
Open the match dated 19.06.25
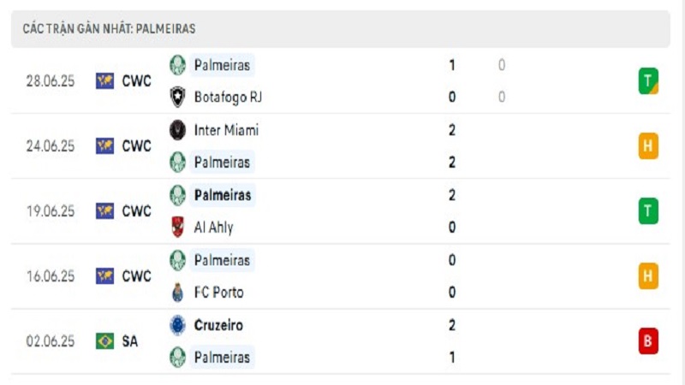point(341,210)
